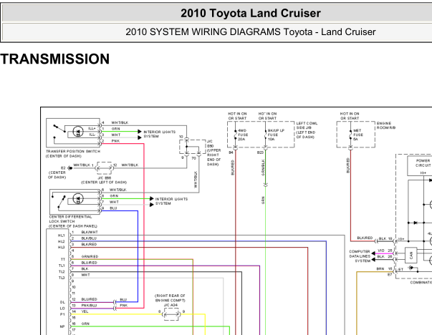Click the TL1 terminal label
Screen dimensions: 432x335
coord(62,266)
